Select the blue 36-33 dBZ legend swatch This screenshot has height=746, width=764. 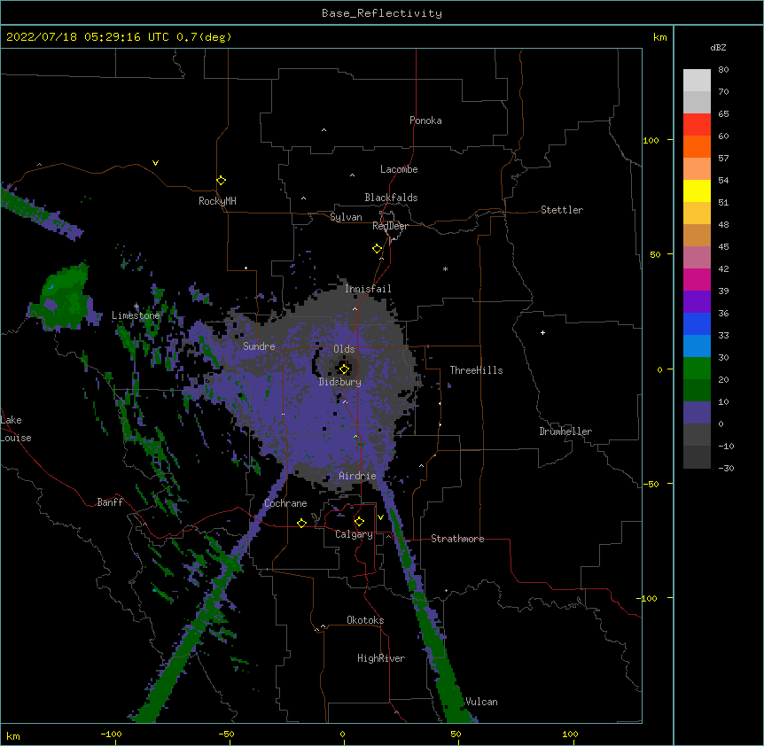point(697,323)
